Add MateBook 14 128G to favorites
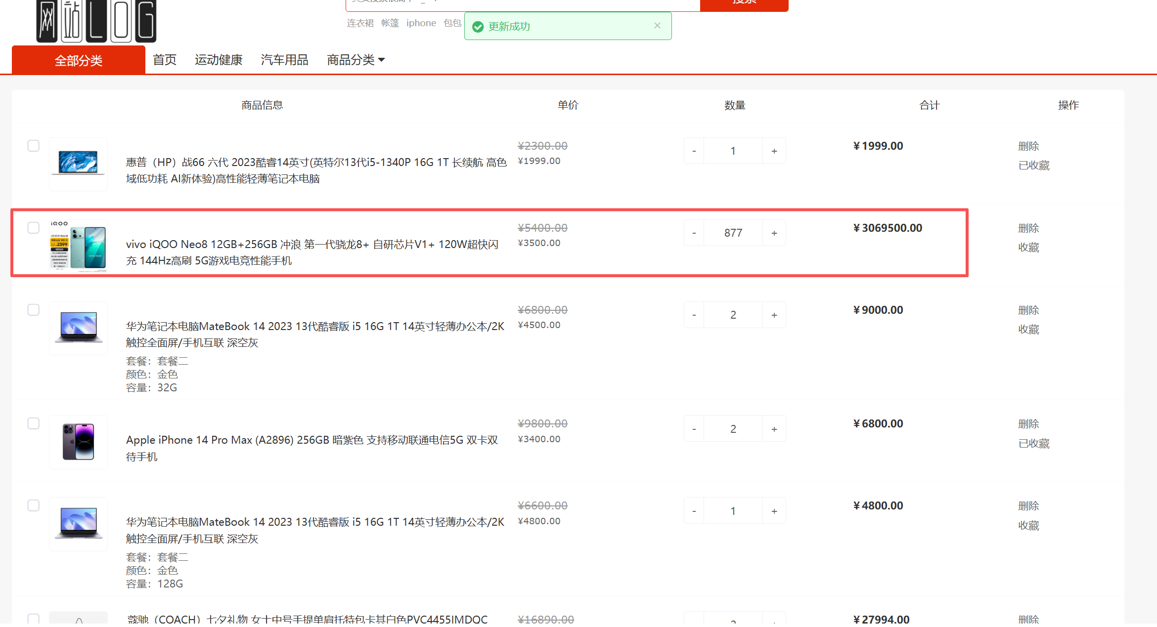1157x627 pixels. [x=1028, y=526]
